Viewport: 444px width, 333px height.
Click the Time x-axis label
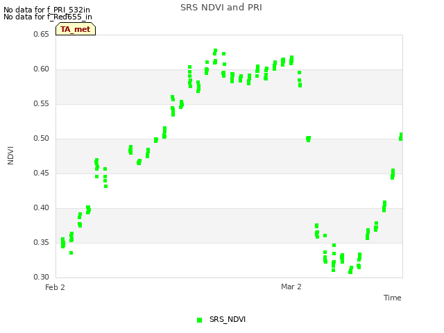point(392,298)
